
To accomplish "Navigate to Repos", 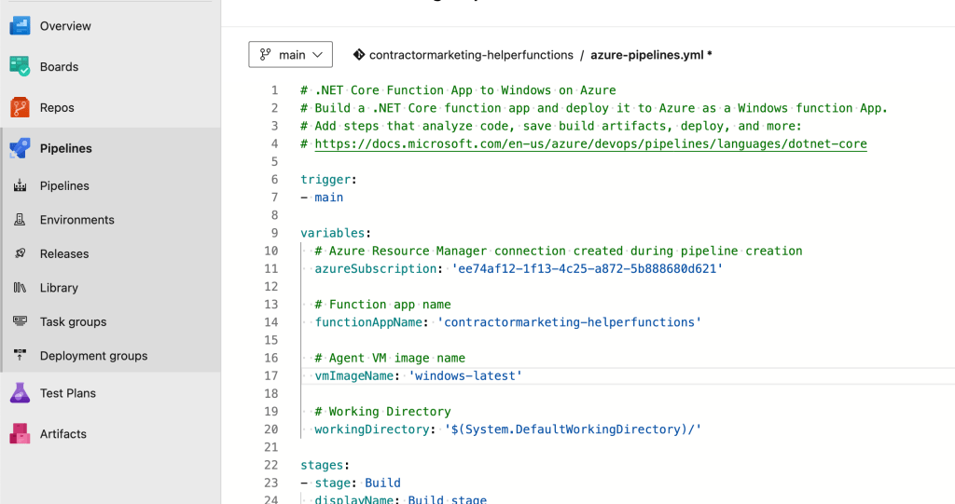I will pos(57,108).
